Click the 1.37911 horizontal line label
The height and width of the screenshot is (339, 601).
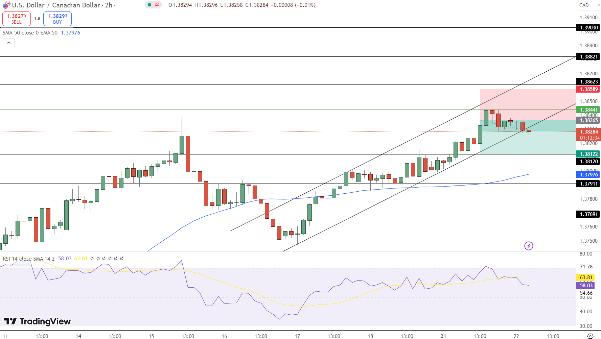click(x=588, y=184)
